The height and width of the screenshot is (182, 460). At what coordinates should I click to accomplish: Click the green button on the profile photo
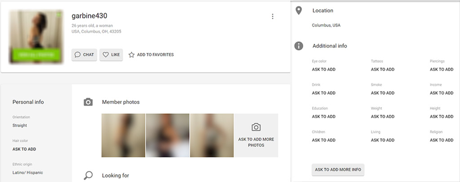[x=36, y=55]
